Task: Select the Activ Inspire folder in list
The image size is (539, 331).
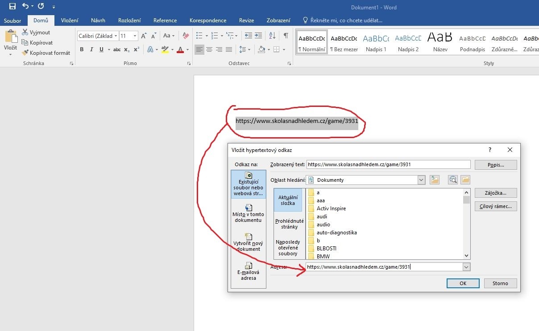Action: pyautogui.click(x=331, y=208)
